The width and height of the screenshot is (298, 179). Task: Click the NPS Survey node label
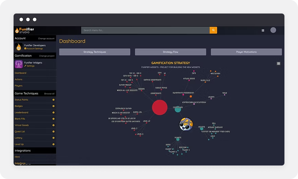click(x=215, y=74)
